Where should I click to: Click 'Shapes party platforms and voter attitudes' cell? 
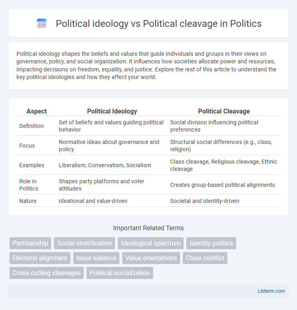point(112,185)
